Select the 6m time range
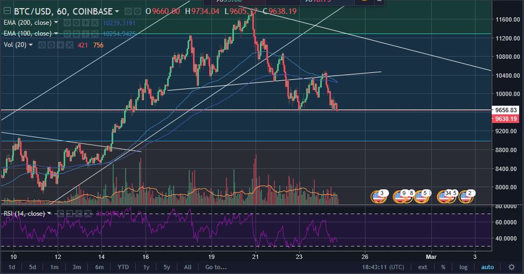This screenshot has height=274, width=524. [x=99, y=267]
